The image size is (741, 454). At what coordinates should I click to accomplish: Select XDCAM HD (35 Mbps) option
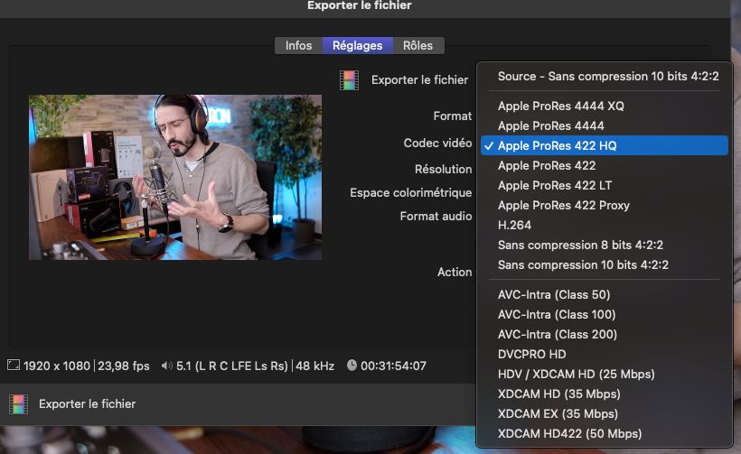point(605,394)
